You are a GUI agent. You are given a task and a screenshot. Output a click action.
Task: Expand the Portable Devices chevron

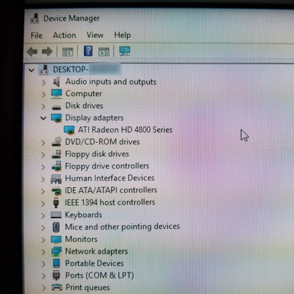click(x=43, y=264)
